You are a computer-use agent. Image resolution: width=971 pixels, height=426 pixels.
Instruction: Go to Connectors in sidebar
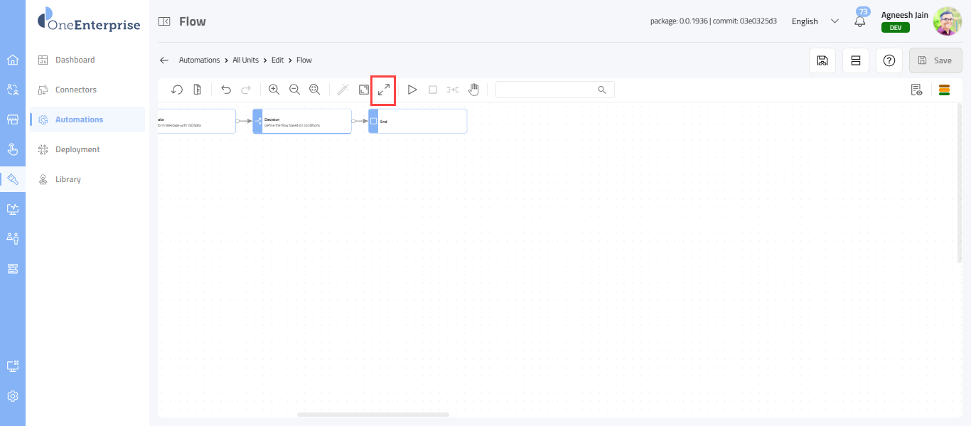tap(76, 90)
